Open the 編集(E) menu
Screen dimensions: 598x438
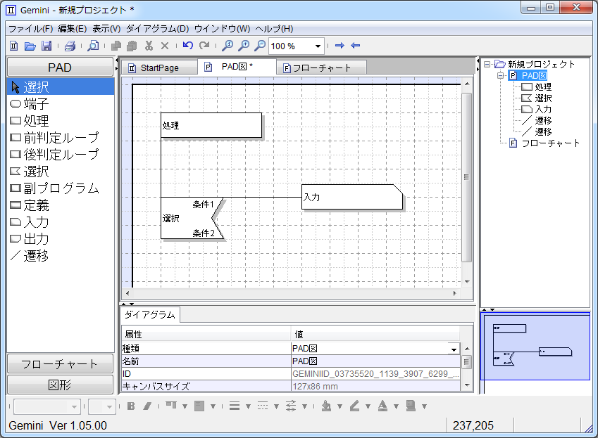coord(72,29)
